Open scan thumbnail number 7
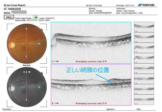The height and width of the screenshot is (112, 162). coord(144,79)
